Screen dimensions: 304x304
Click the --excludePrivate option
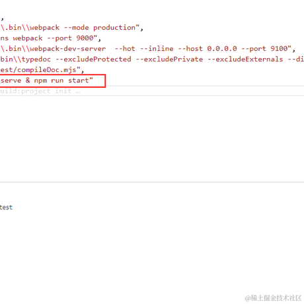[x=169, y=59]
